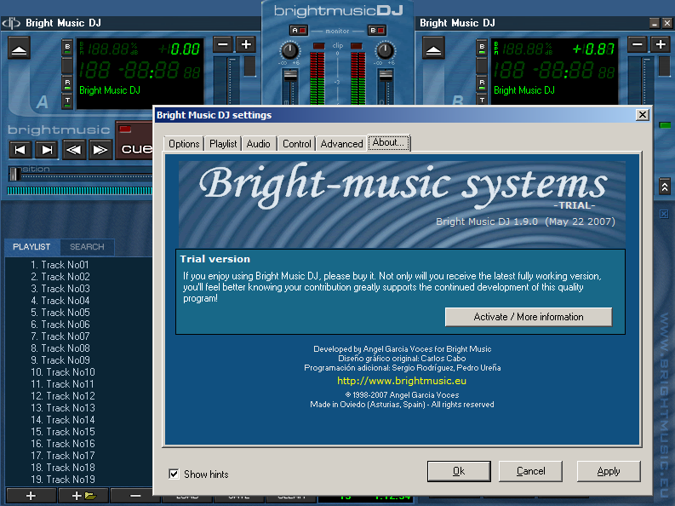
Task: Increase pitch with deck B plus button
Action: tap(661, 44)
